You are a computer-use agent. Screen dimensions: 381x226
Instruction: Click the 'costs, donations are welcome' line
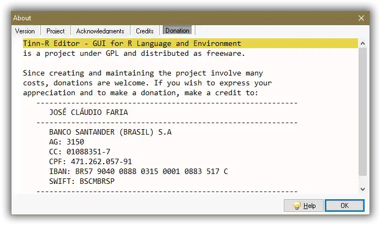147,83
